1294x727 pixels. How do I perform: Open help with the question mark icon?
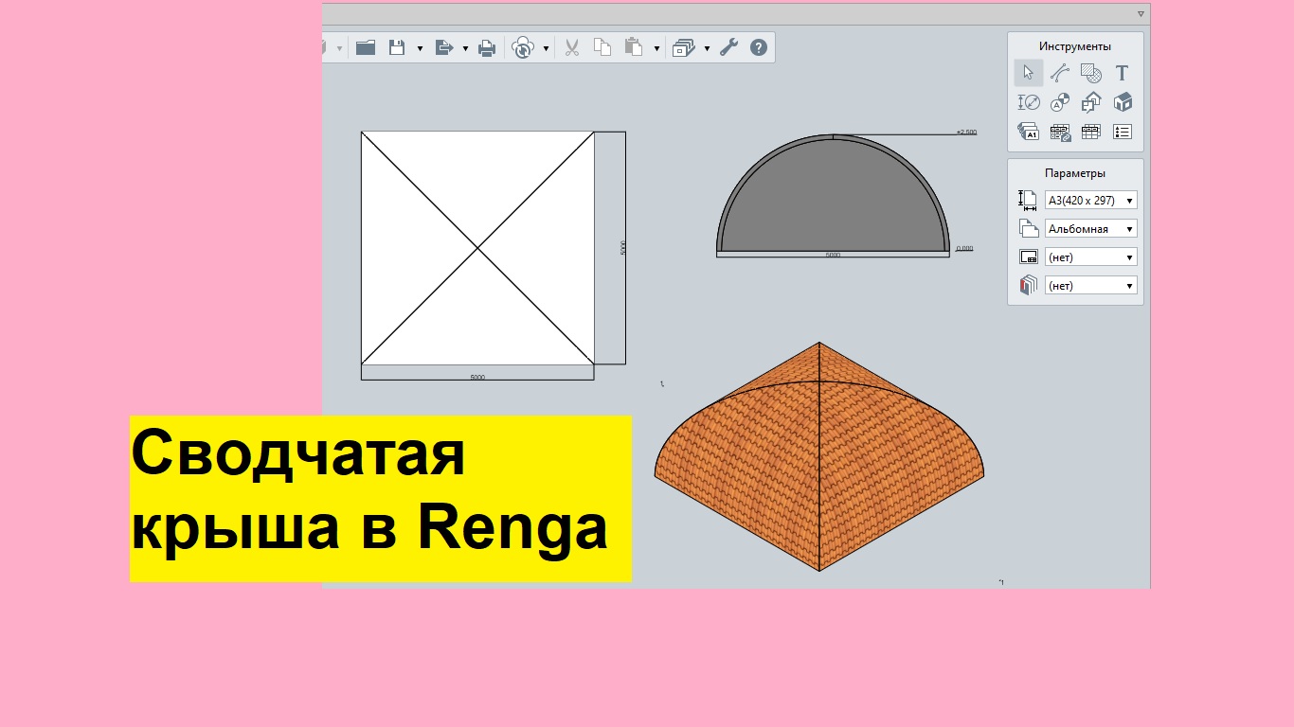(x=759, y=47)
